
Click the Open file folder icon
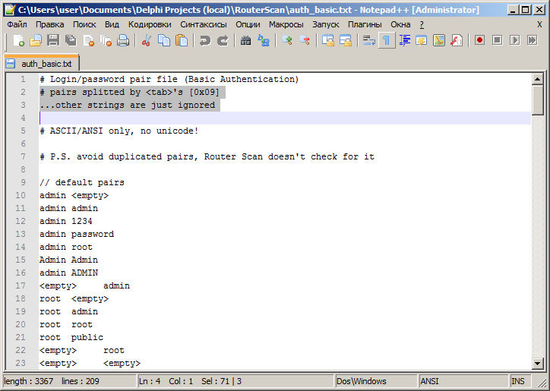click(36, 40)
